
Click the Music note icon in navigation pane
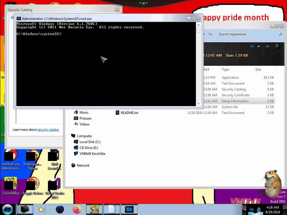click(76, 112)
